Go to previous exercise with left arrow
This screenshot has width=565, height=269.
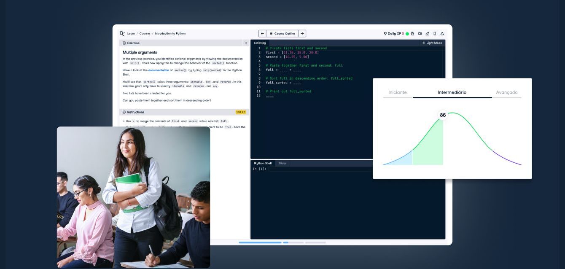coord(262,33)
